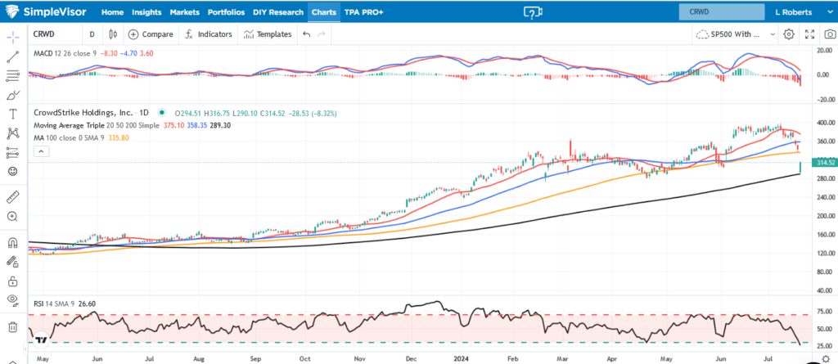Open the Insights menu
The image size is (838, 364).
point(146,11)
